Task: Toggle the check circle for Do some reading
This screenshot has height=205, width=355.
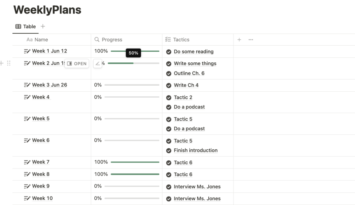Action: [x=169, y=52]
